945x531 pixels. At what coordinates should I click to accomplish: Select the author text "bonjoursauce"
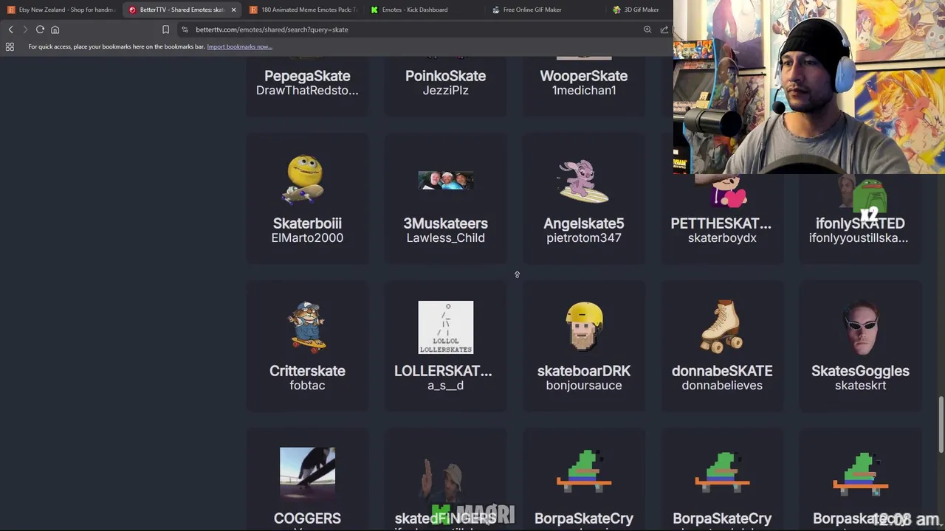[x=583, y=386]
